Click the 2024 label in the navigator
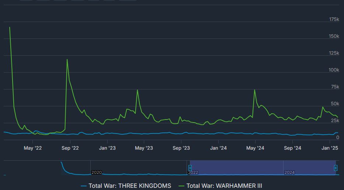This screenshot has width=344, height=190. [289, 172]
